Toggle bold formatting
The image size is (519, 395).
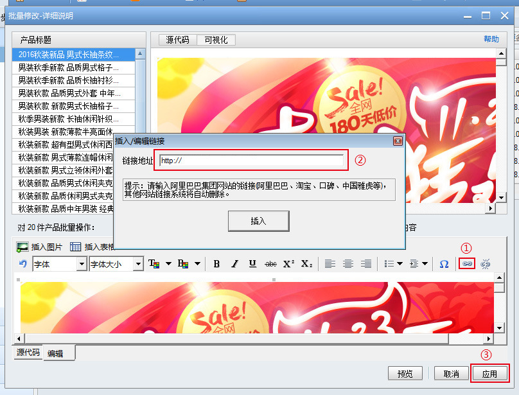pos(216,264)
